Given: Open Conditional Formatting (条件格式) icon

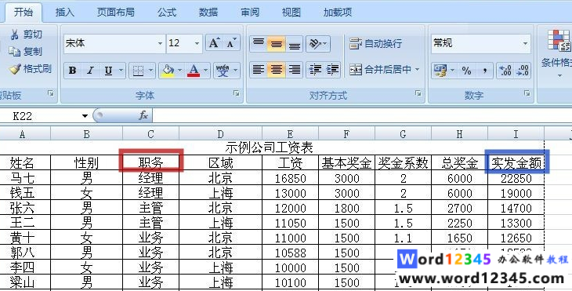Looking at the screenshot, I should point(559,40).
